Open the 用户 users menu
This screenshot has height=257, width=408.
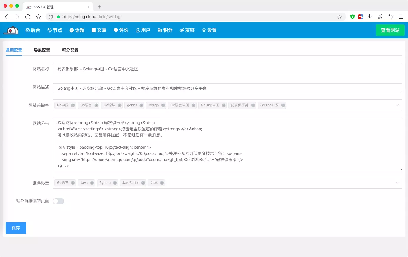[x=143, y=30]
